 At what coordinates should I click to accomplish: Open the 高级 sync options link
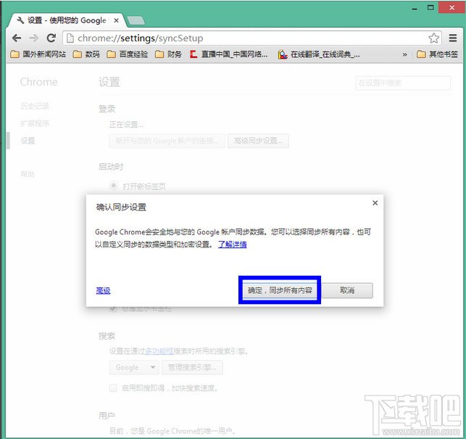pos(103,290)
